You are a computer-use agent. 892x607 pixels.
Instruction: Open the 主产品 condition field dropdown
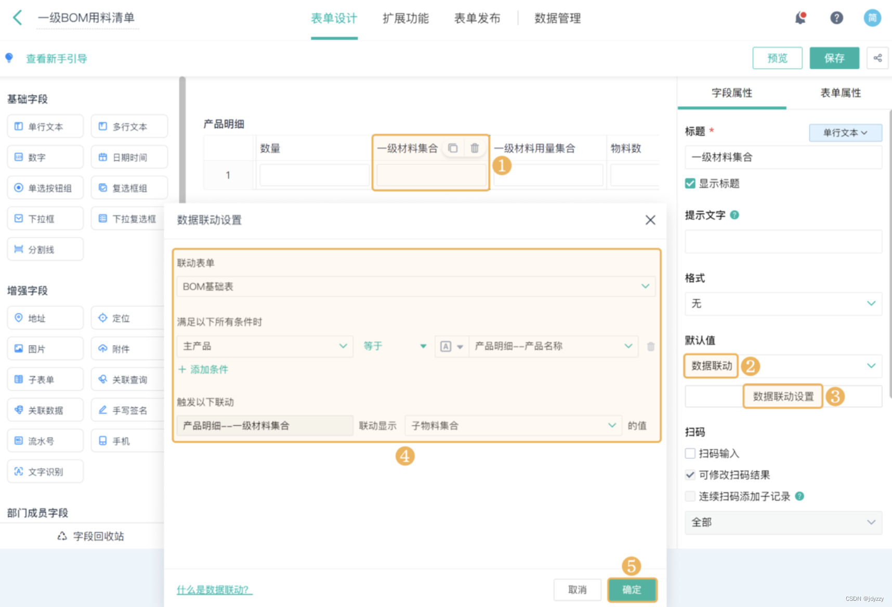[x=265, y=346]
